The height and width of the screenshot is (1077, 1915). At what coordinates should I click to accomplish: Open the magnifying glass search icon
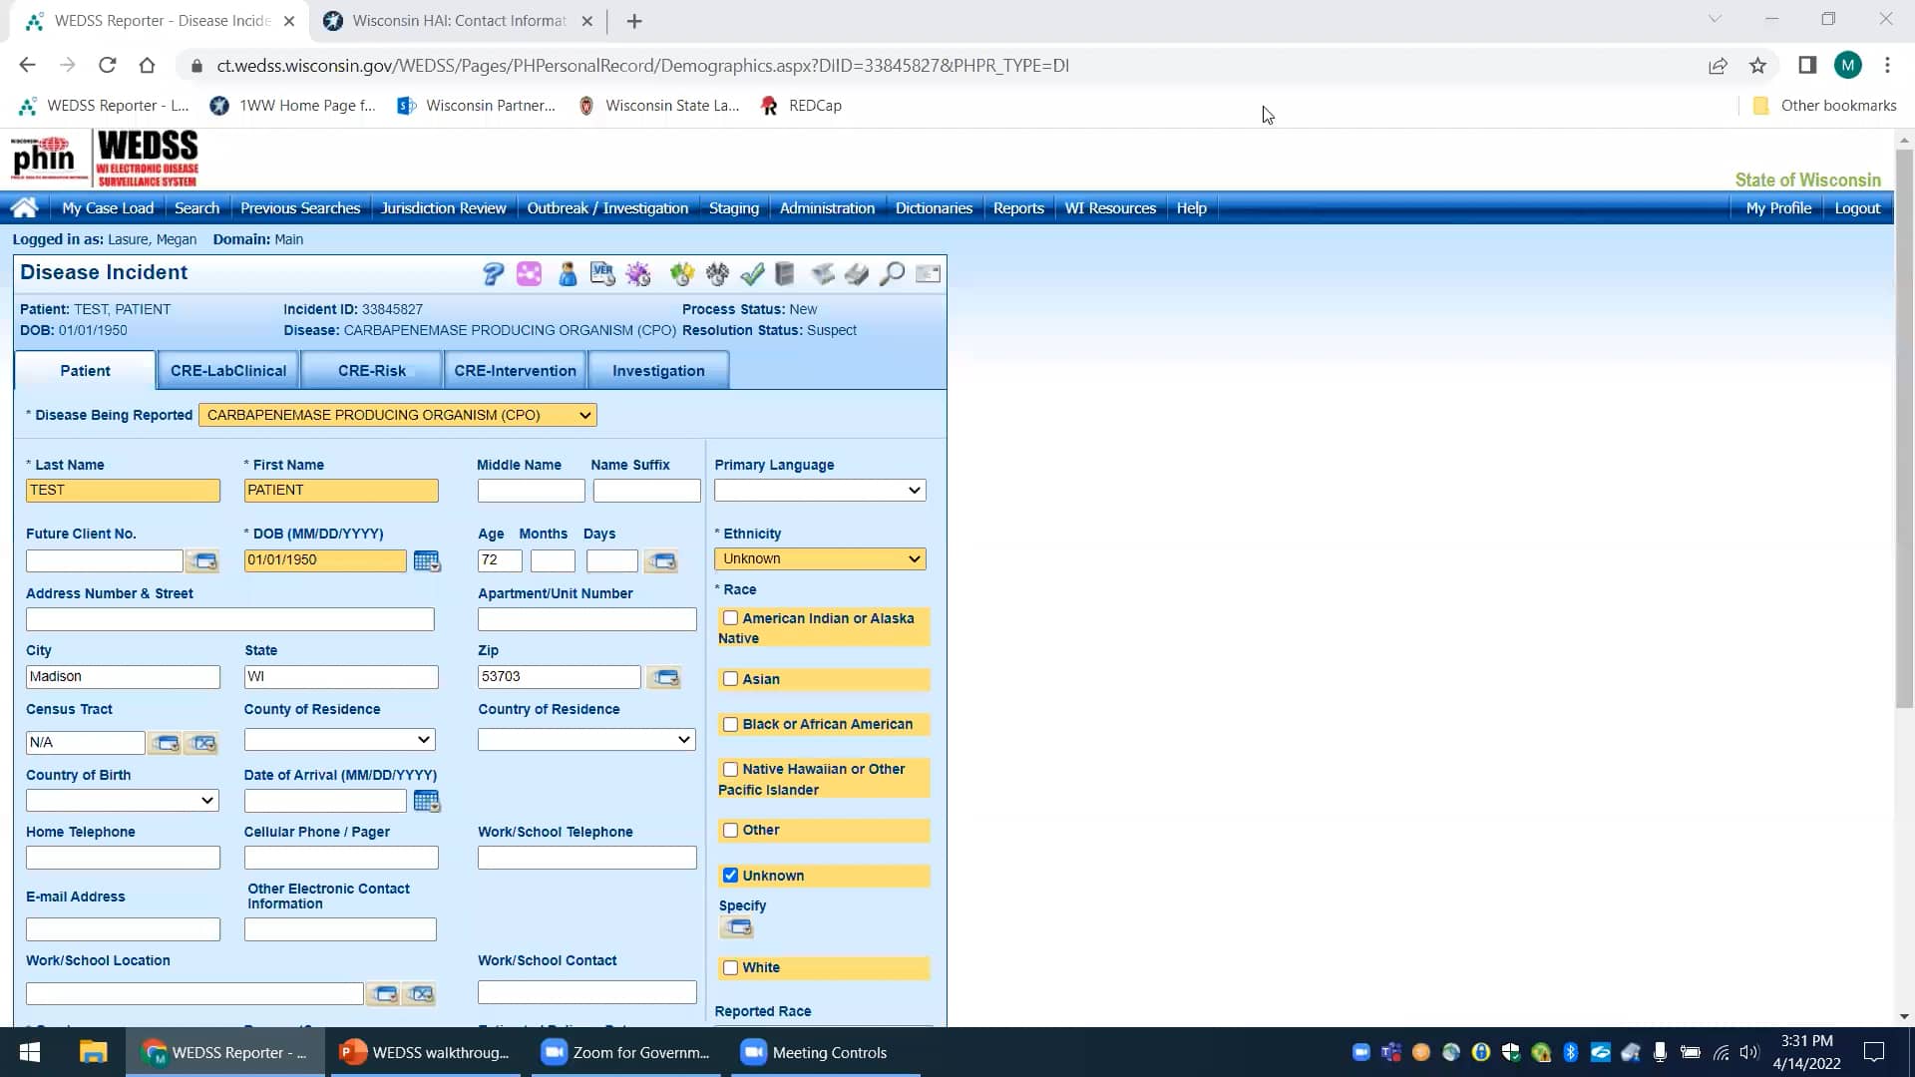click(x=893, y=274)
